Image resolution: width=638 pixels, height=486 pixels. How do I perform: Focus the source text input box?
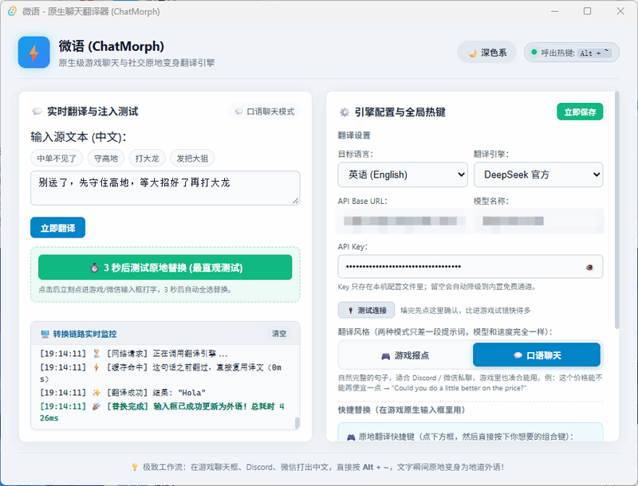165,188
